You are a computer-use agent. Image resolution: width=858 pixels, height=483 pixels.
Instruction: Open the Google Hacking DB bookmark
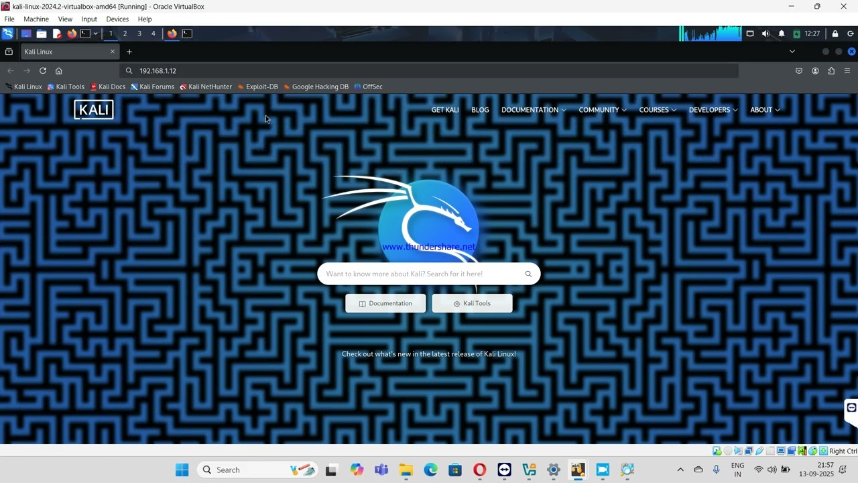(x=316, y=87)
